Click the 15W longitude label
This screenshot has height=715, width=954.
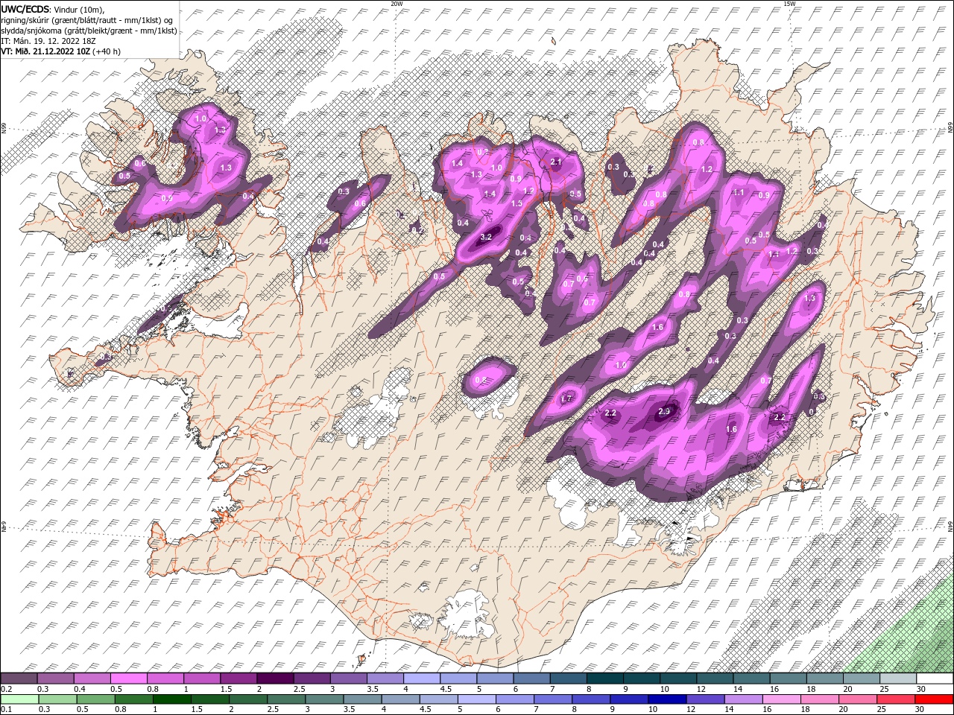(789, 4)
